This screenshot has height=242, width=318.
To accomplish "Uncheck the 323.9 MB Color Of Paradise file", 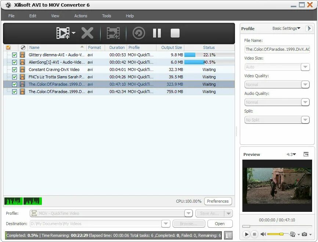I will click(14, 84).
